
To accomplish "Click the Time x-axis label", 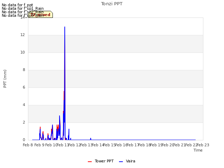I will (x=198, y=150).
